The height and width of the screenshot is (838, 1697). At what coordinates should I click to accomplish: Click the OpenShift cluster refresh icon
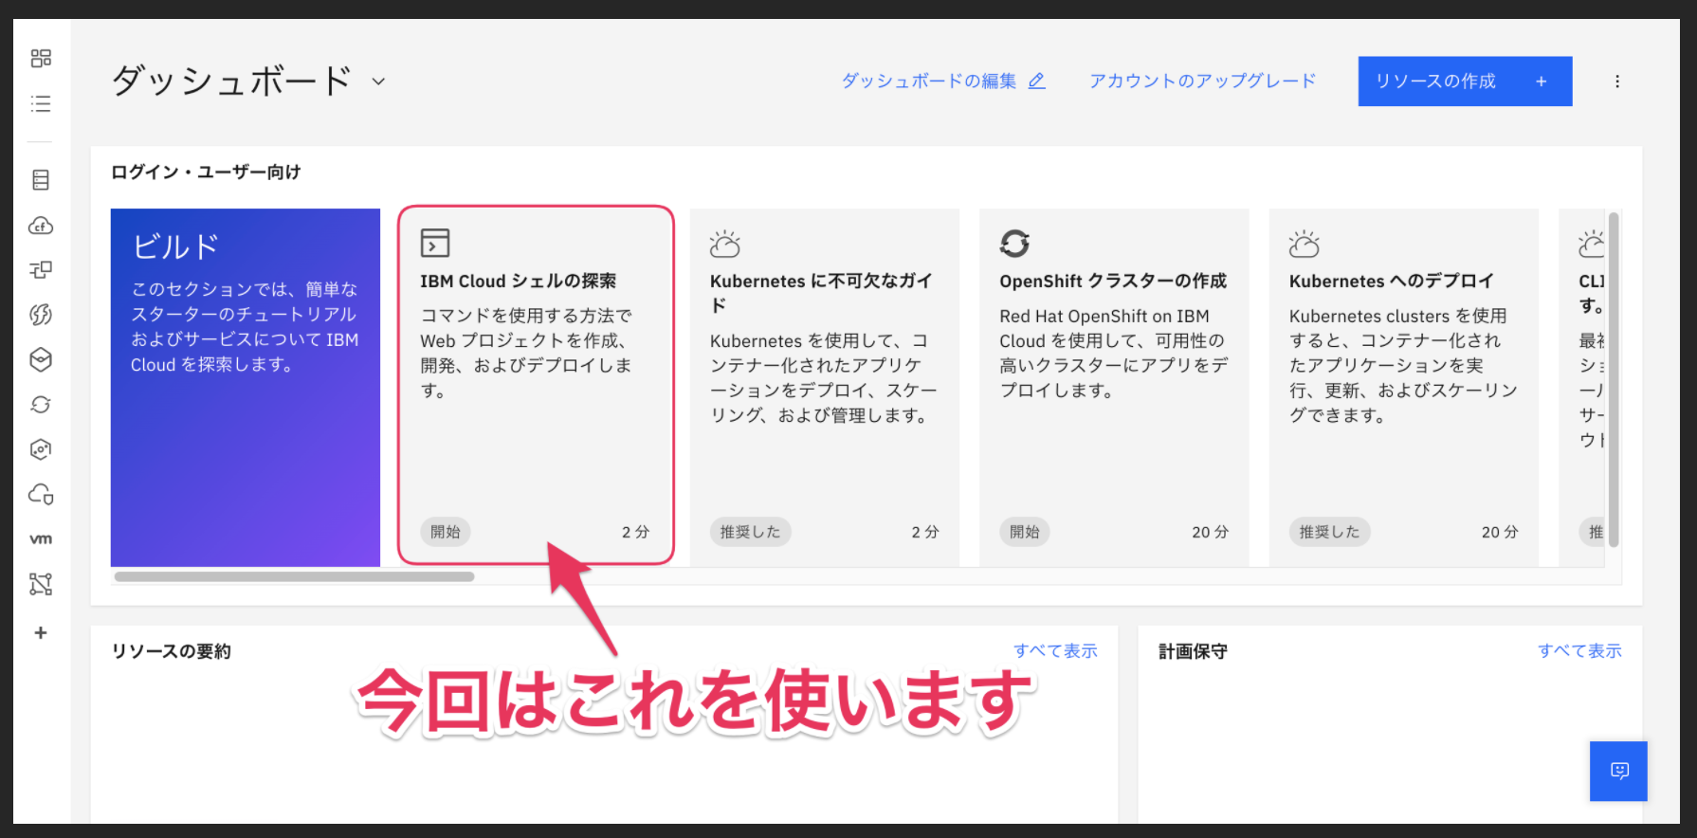1014,244
